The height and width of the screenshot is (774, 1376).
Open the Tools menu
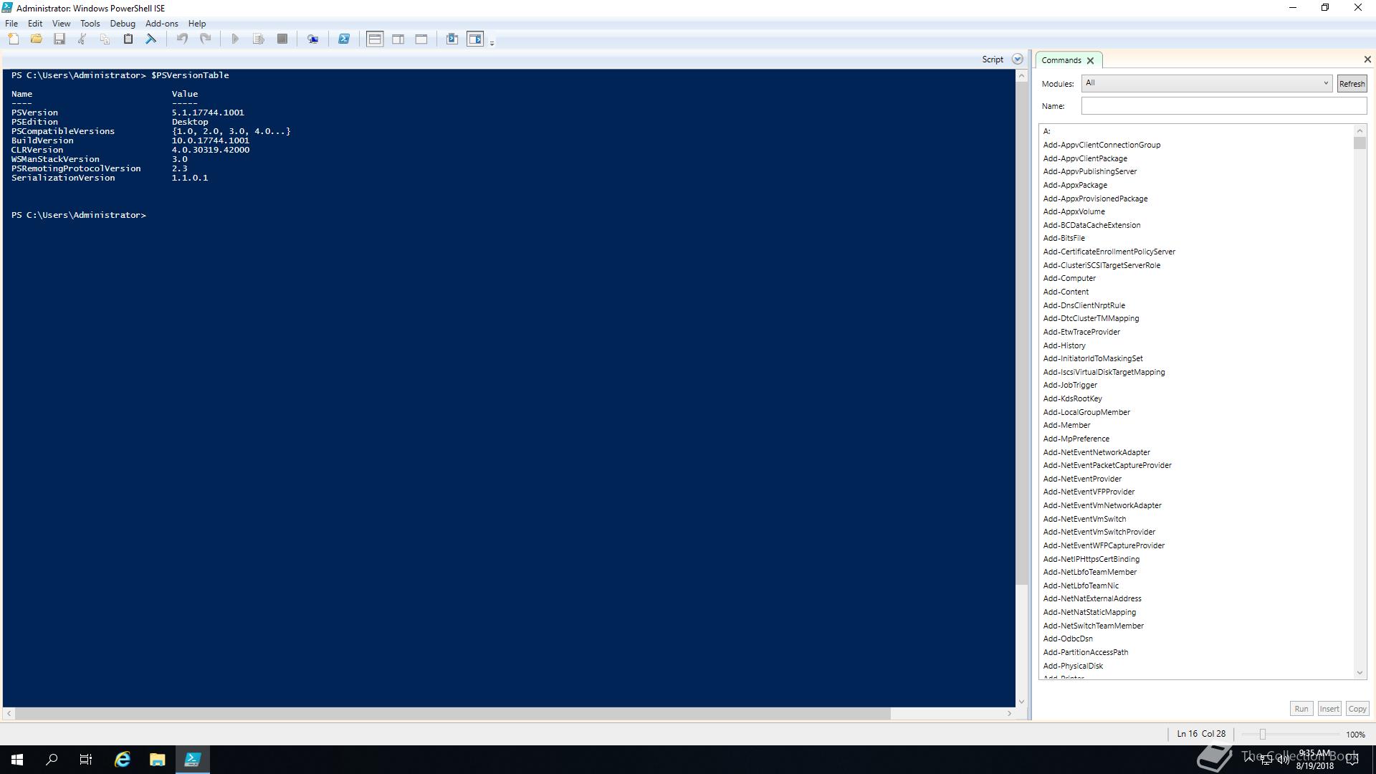click(90, 24)
